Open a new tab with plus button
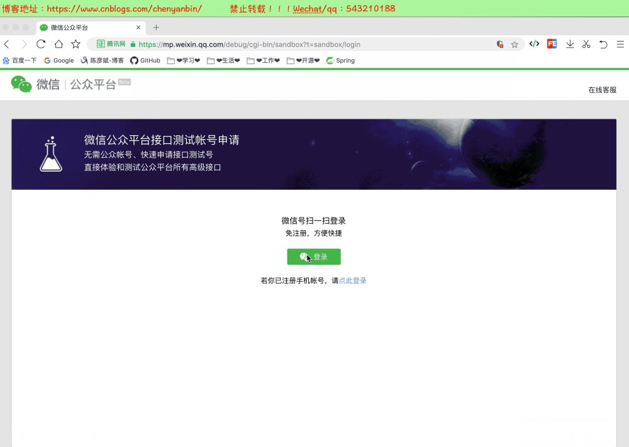The width and height of the screenshot is (629, 447). pos(156,27)
